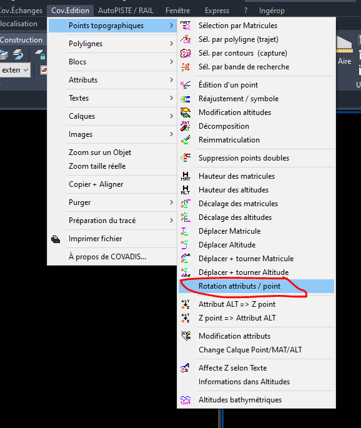Expand the Images submenu arrow
The height and width of the screenshot is (428, 361).
click(x=171, y=134)
